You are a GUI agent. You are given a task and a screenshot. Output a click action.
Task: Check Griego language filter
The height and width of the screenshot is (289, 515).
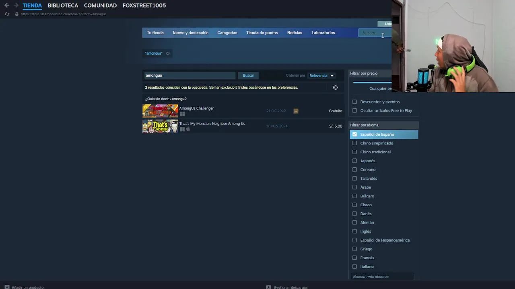[x=354, y=249]
